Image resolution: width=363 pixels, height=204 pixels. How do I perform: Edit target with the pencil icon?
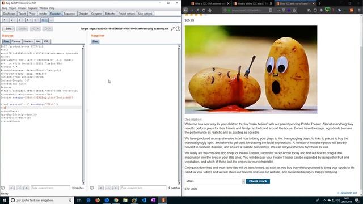click(x=172, y=29)
